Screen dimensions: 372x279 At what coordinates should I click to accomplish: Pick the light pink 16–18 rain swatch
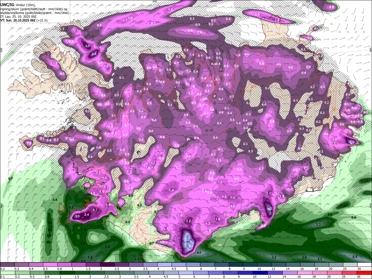[x=305, y=273]
